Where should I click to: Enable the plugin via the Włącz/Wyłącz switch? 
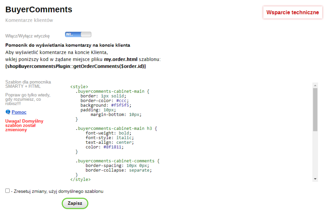[78, 35]
